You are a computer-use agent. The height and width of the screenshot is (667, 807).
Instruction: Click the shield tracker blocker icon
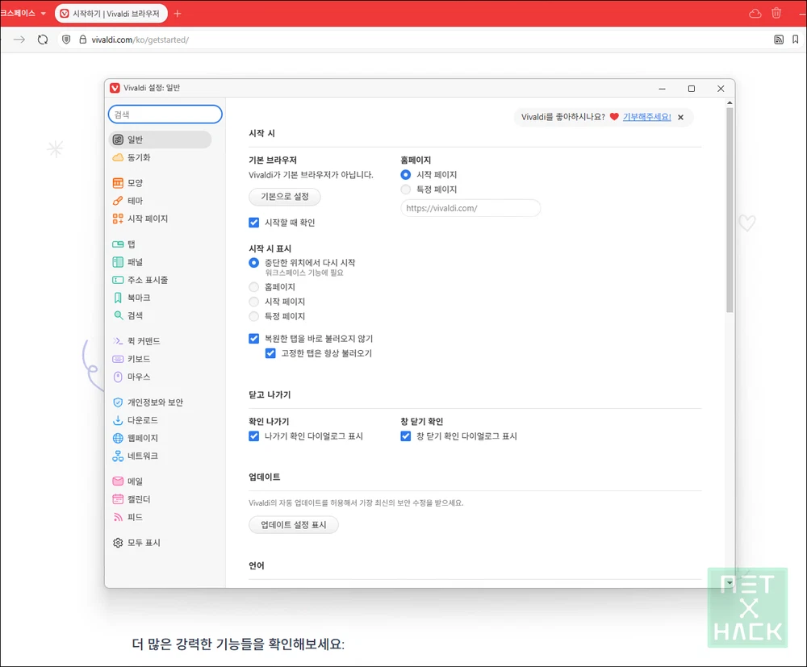click(66, 40)
